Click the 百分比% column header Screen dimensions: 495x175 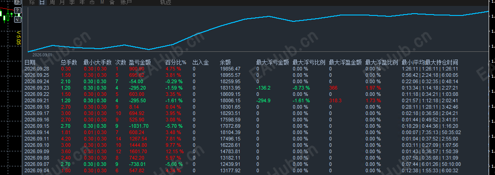[176, 63]
